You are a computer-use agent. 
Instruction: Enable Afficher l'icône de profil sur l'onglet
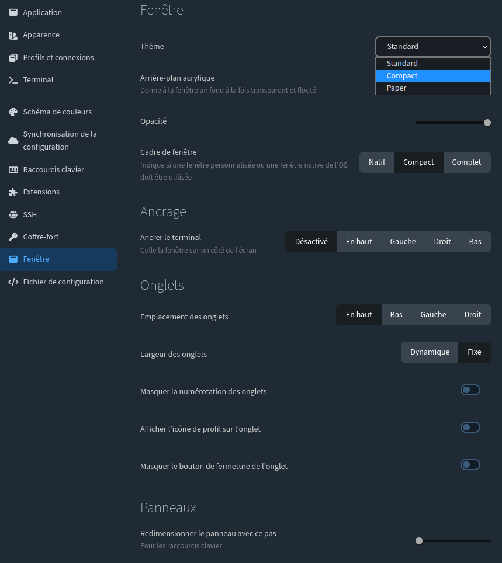tap(470, 428)
